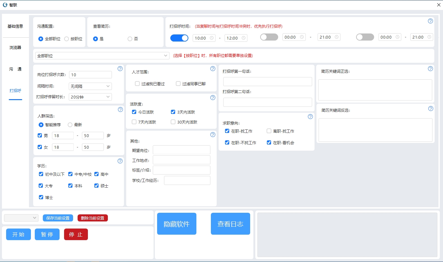Open help icon in 岗位打招呼次数 panel
443x262 pixels.
(120, 69)
